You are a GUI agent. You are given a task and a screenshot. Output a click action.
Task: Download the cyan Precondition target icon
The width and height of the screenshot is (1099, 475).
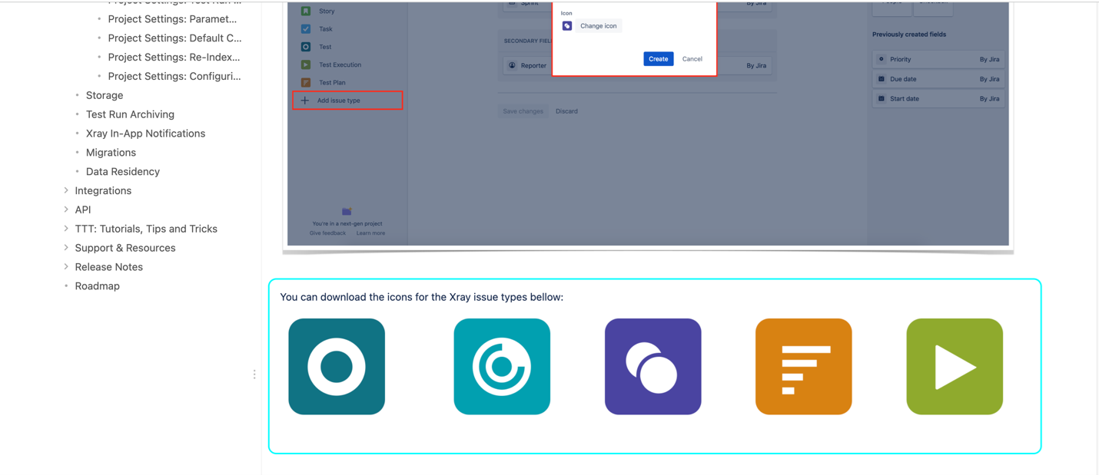coord(502,367)
